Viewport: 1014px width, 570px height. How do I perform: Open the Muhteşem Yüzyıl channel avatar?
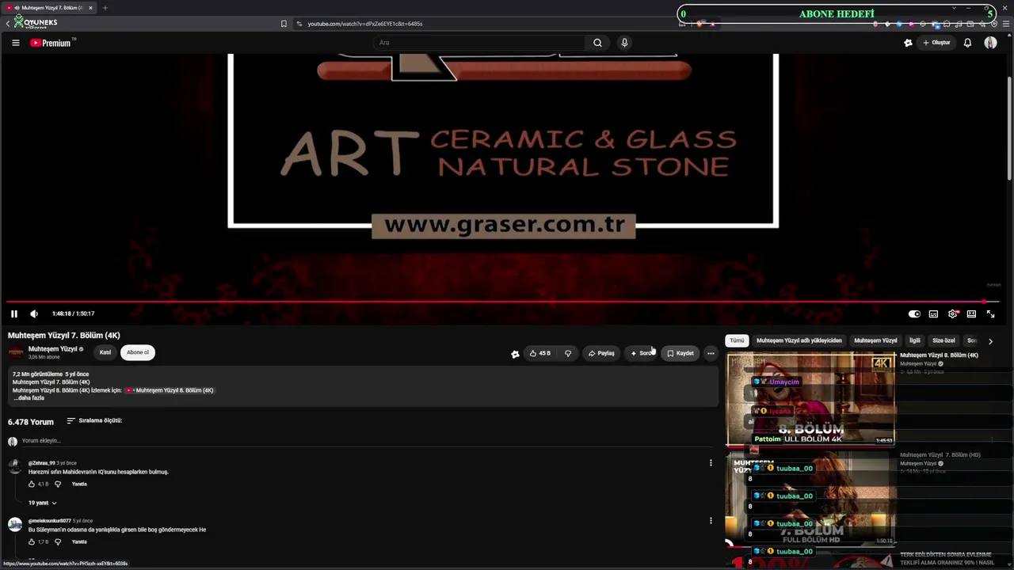pyautogui.click(x=16, y=352)
